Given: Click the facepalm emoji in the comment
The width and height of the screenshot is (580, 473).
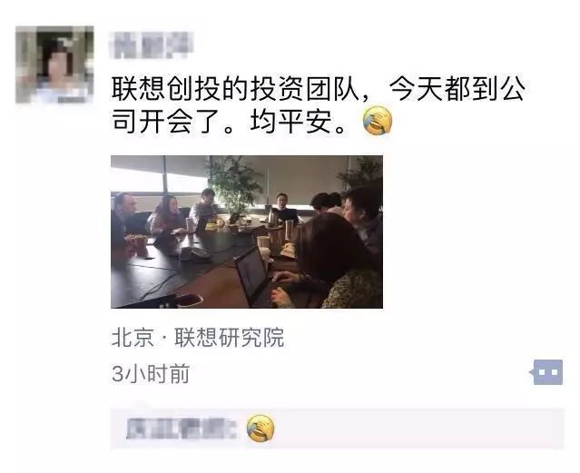Looking at the screenshot, I should coord(261,429).
